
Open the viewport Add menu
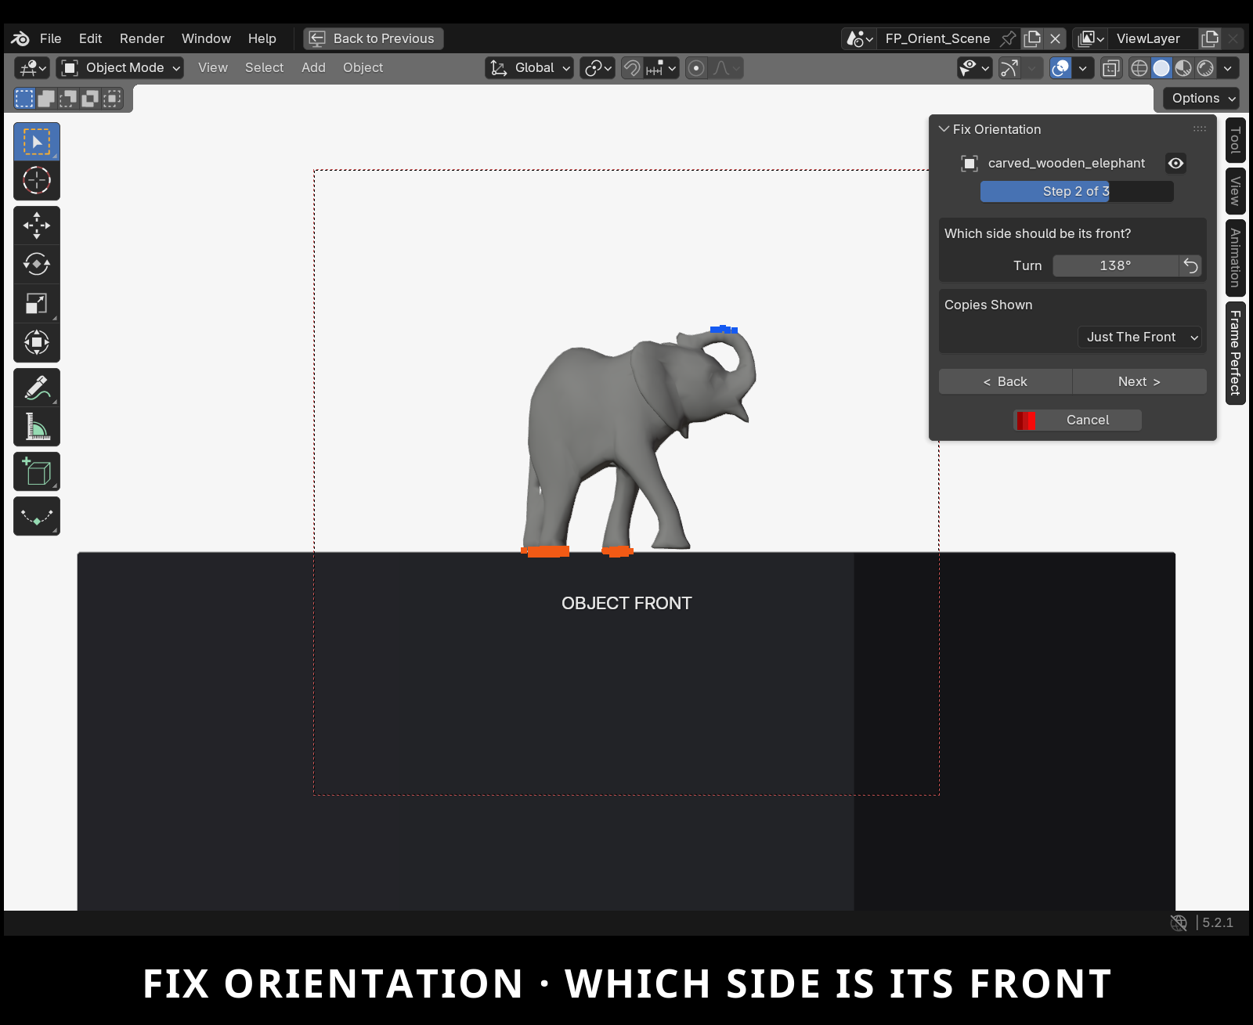pyautogui.click(x=313, y=68)
